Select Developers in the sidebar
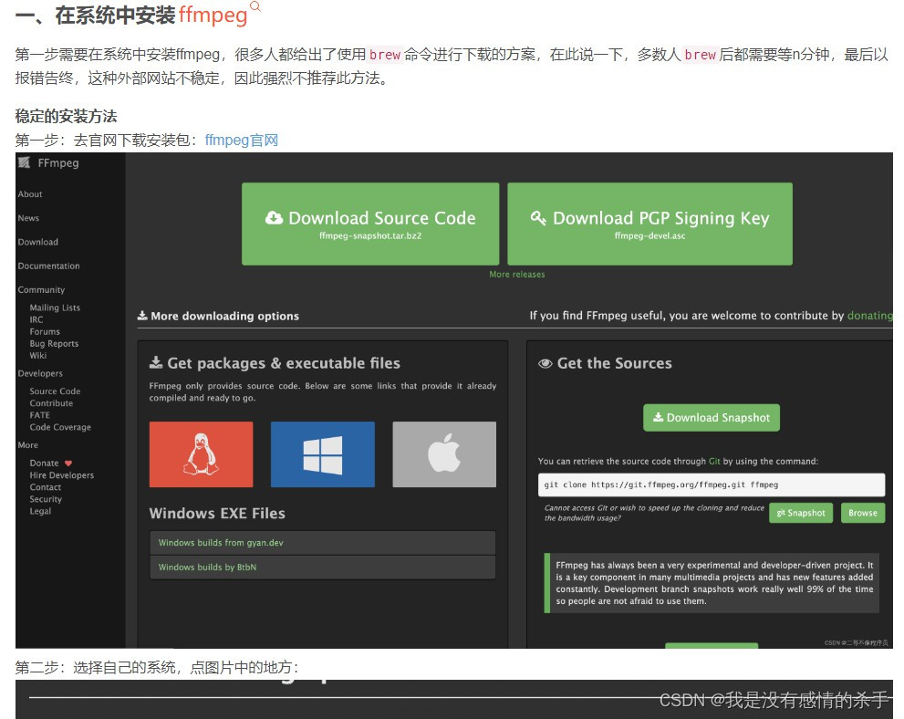 tap(40, 373)
